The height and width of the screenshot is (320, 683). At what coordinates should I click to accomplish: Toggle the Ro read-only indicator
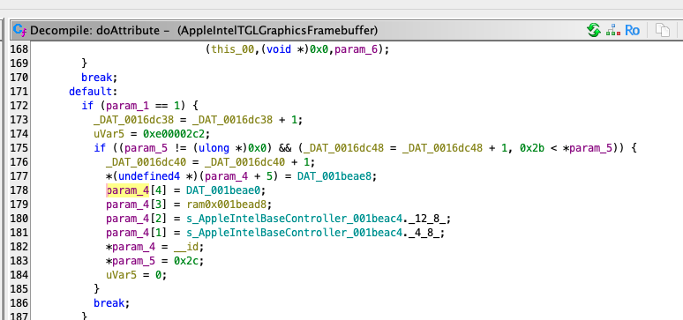pos(632,30)
